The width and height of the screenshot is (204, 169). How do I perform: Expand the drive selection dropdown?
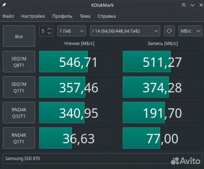click(x=125, y=31)
